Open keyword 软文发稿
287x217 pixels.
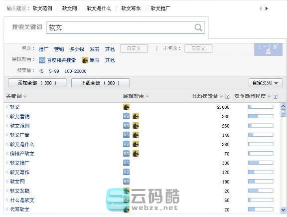point(19,191)
